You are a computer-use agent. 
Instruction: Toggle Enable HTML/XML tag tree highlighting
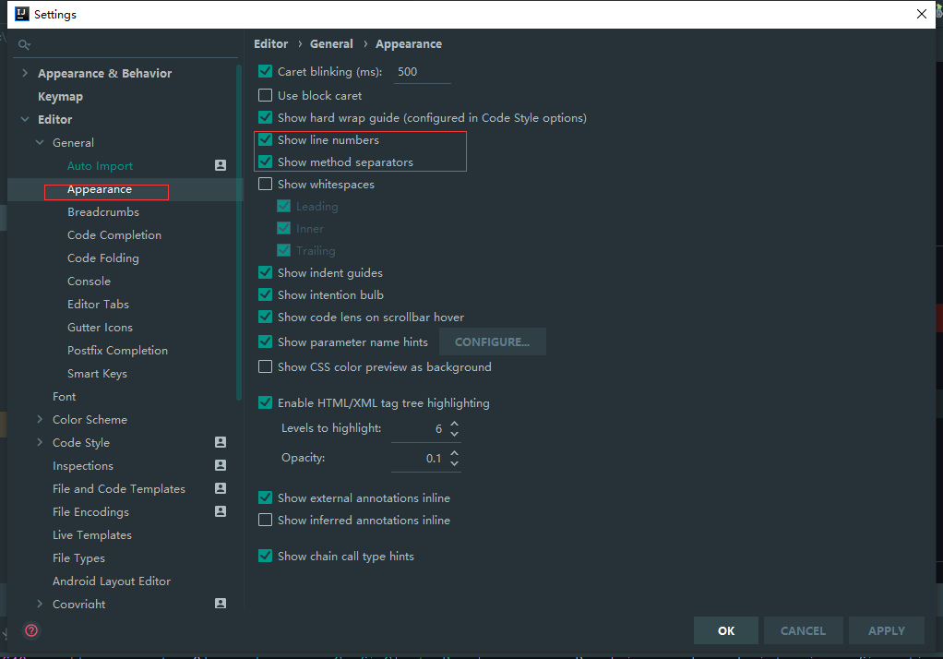pyautogui.click(x=265, y=402)
